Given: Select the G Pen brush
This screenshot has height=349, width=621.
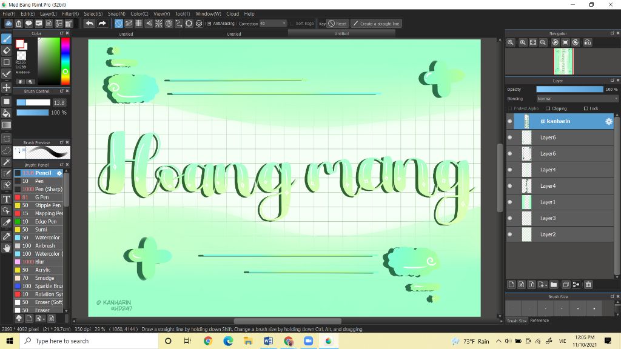Looking at the screenshot, I should (38, 198).
